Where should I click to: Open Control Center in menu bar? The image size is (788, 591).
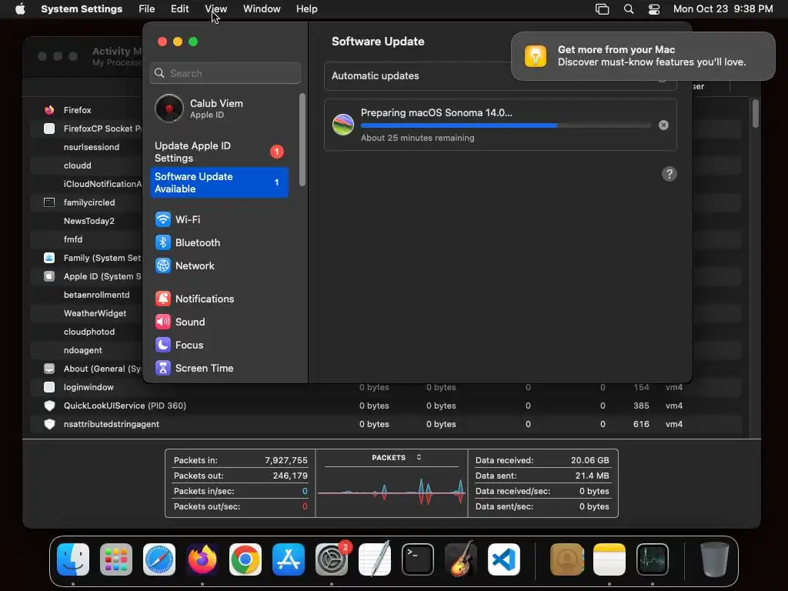[x=654, y=9]
